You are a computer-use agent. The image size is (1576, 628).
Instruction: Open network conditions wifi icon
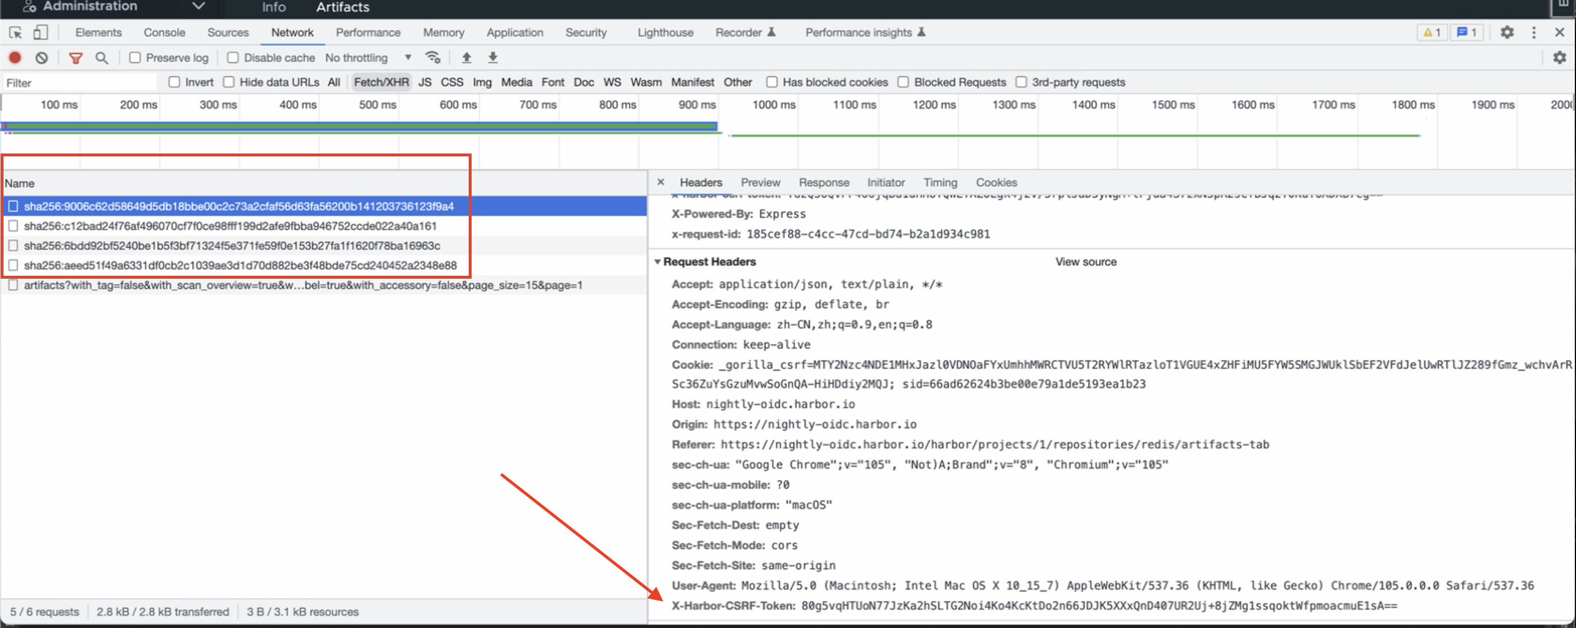pyautogui.click(x=433, y=58)
